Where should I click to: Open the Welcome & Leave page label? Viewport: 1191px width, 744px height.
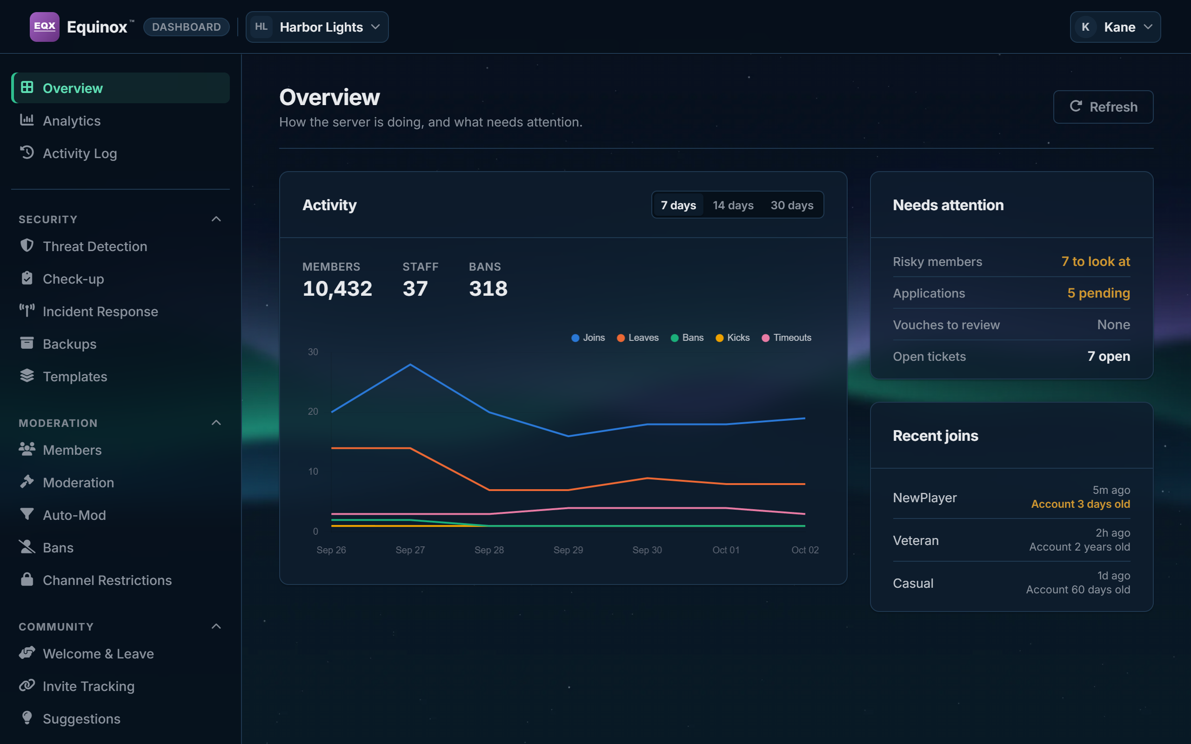coord(99,654)
